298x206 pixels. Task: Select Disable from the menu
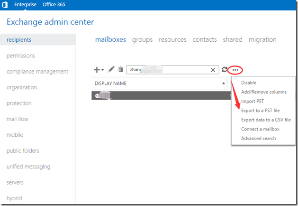point(249,83)
